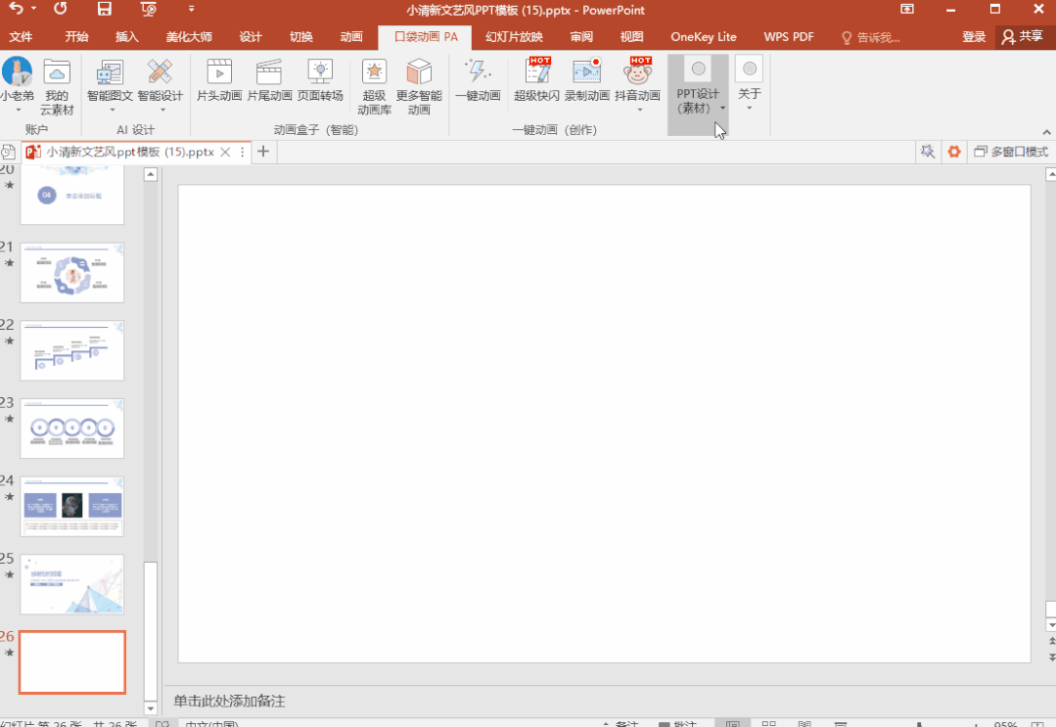Image resolution: width=1056 pixels, height=727 pixels.
Task: Launch the 录制动画 record animation tool
Action: [586, 72]
